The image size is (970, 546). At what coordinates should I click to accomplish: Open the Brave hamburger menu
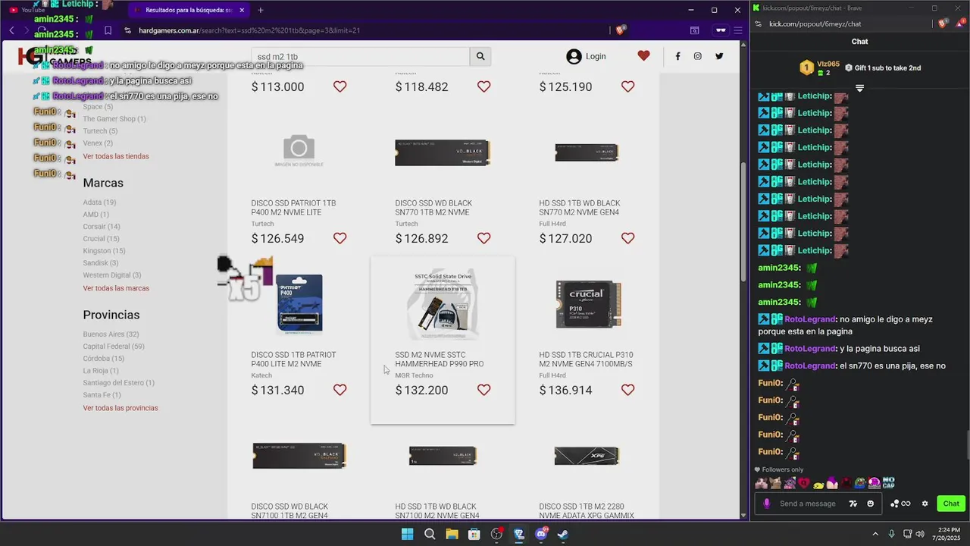click(738, 30)
